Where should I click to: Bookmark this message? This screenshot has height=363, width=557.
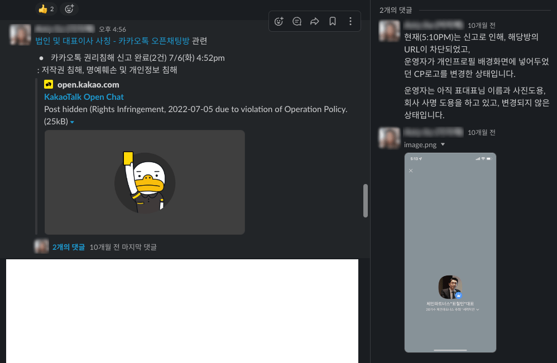333,21
